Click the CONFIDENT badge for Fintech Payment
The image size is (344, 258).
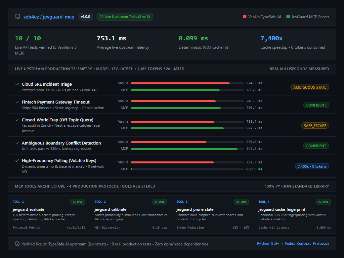point(316,105)
